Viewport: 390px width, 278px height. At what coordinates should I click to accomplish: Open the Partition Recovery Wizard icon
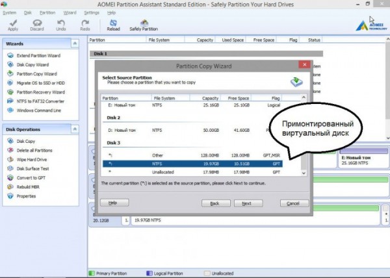[10, 92]
